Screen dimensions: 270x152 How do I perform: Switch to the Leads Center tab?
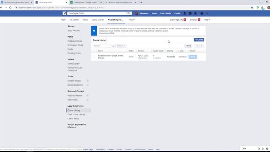tap(98, 20)
